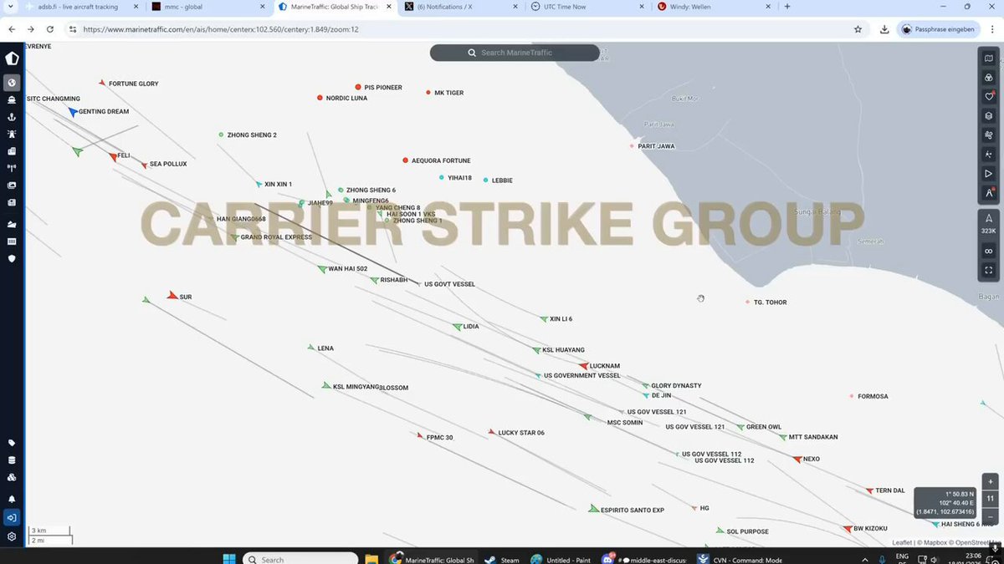Image resolution: width=1004 pixels, height=564 pixels.
Task: Open the Vessels ship icon in the sidebar
Action: click(12, 99)
